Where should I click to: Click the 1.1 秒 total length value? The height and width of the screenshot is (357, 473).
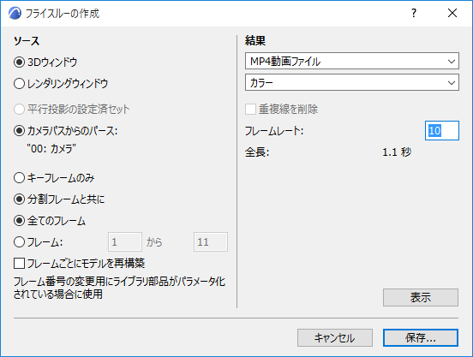[397, 152]
